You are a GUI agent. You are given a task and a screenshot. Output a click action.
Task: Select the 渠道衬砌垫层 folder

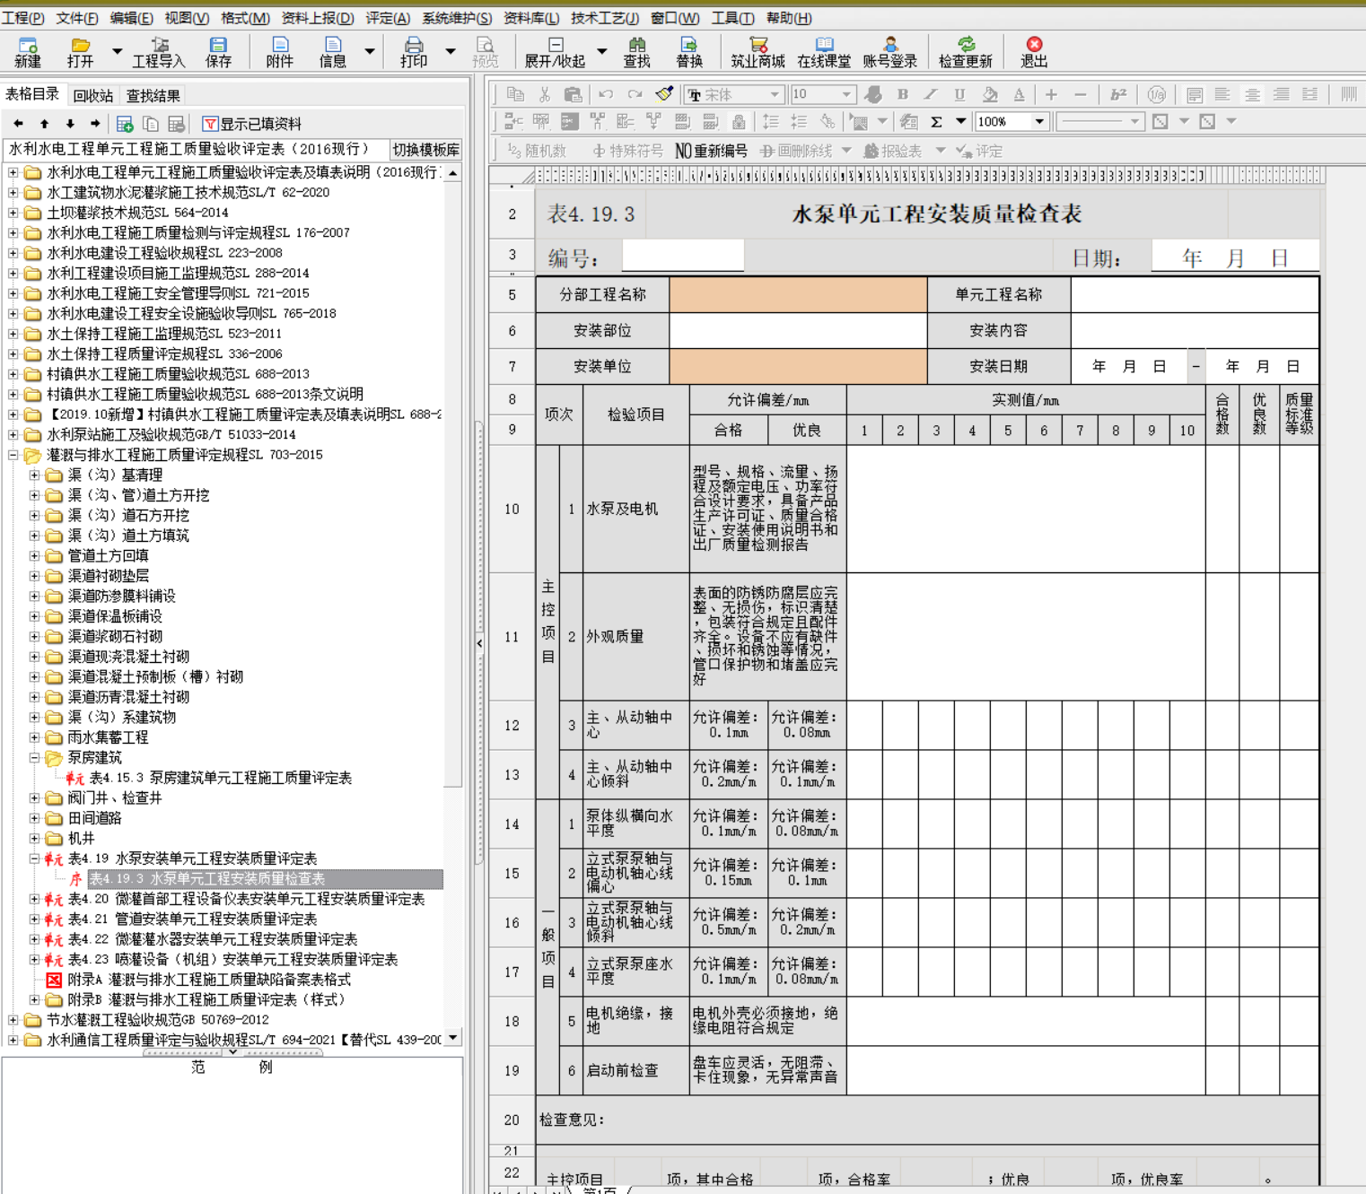coord(108,576)
